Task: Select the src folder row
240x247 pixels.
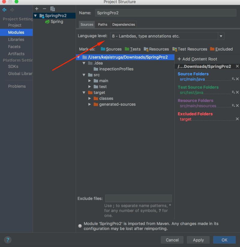Action: 94,75
